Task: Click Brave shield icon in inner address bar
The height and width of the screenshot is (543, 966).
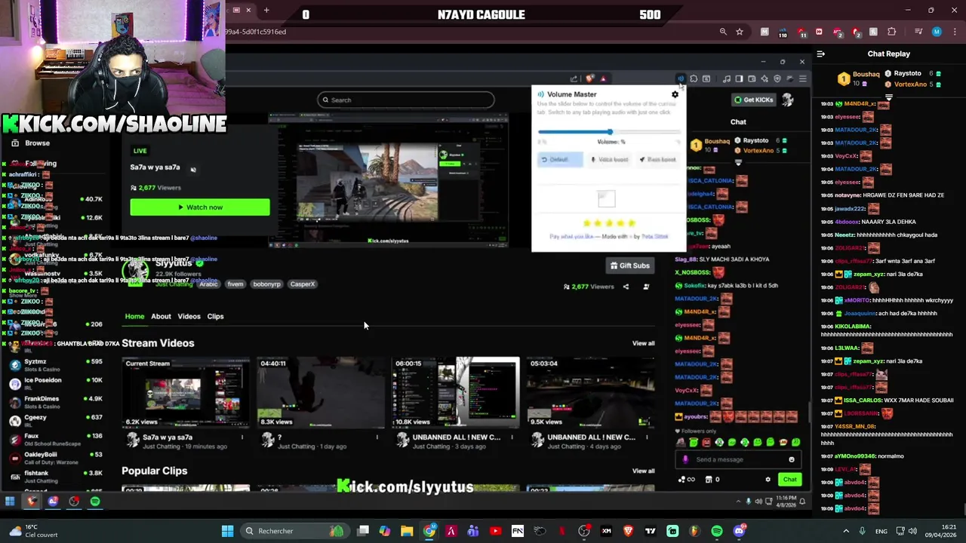Action: pyautogui.click(x=590, y=78)
